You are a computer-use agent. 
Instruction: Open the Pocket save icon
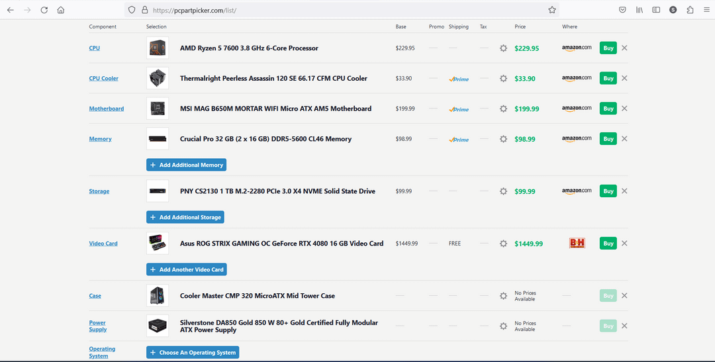[622, 9]
